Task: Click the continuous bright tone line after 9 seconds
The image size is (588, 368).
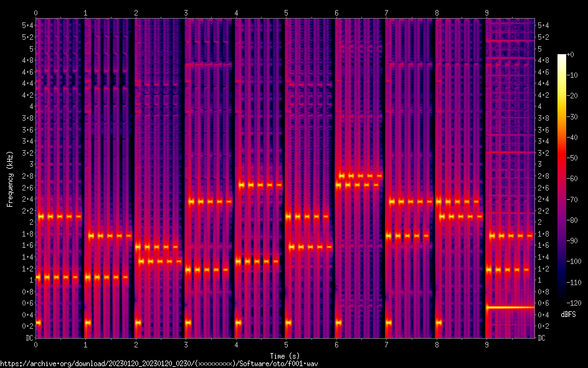Action: pos(510,307)
